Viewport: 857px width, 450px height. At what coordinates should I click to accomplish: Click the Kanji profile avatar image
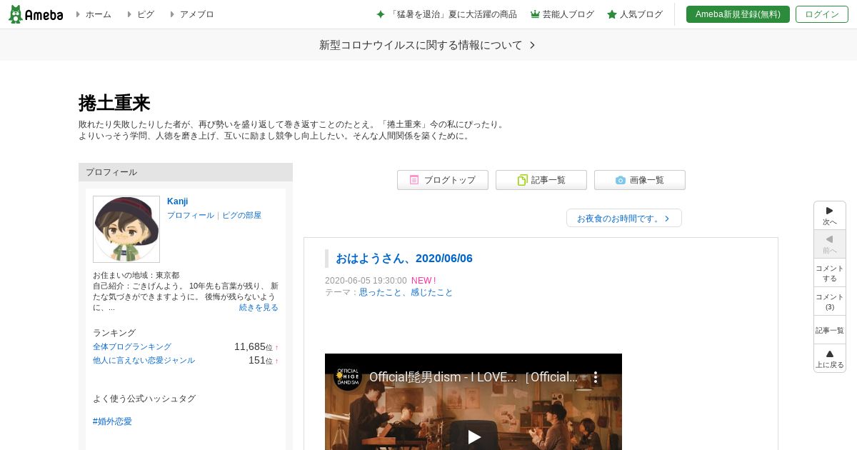(x=126, y=229)
